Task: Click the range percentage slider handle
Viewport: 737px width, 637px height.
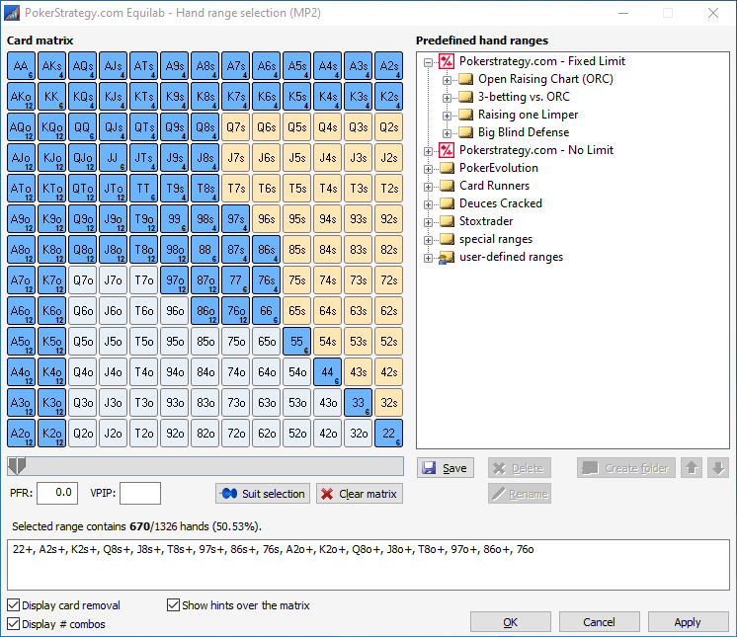Action: pos(18,466)
